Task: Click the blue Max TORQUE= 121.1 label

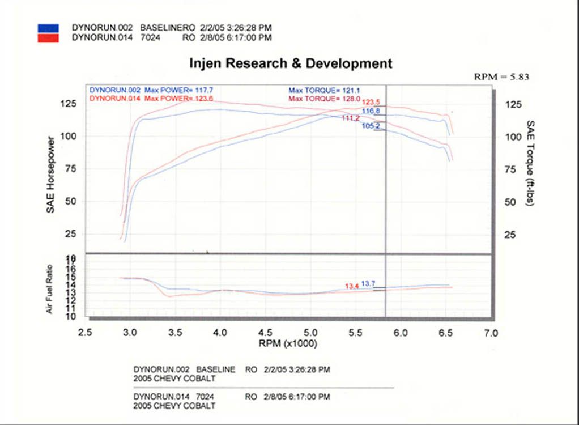Action: tap(324, 91)
